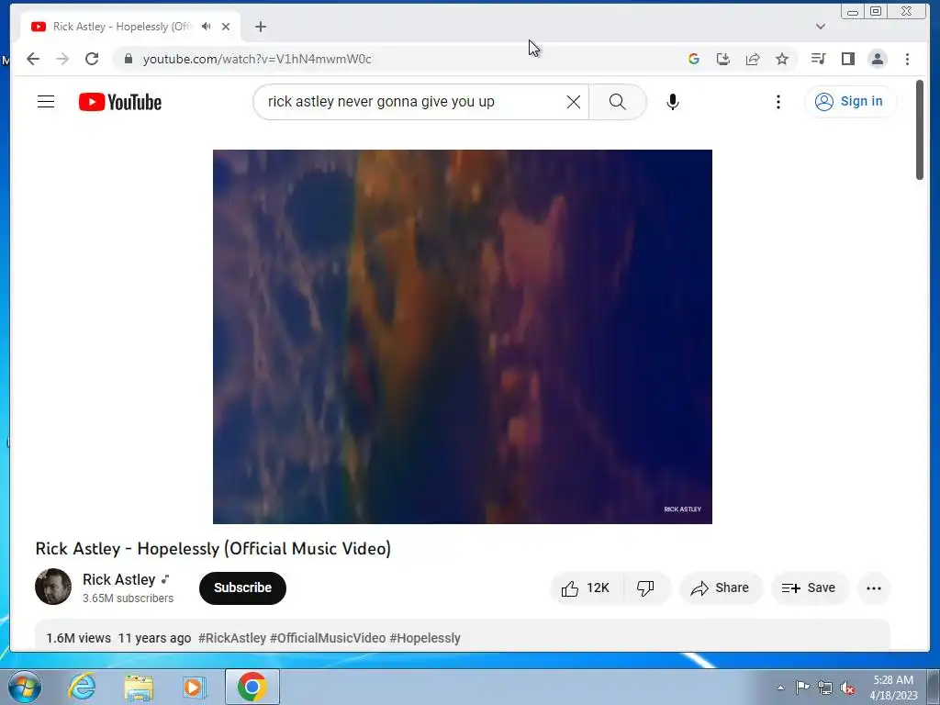This screenshot has width=940, height=705.
Task: Open the Google icon in the address bar
Action: [x=694, y=59]
